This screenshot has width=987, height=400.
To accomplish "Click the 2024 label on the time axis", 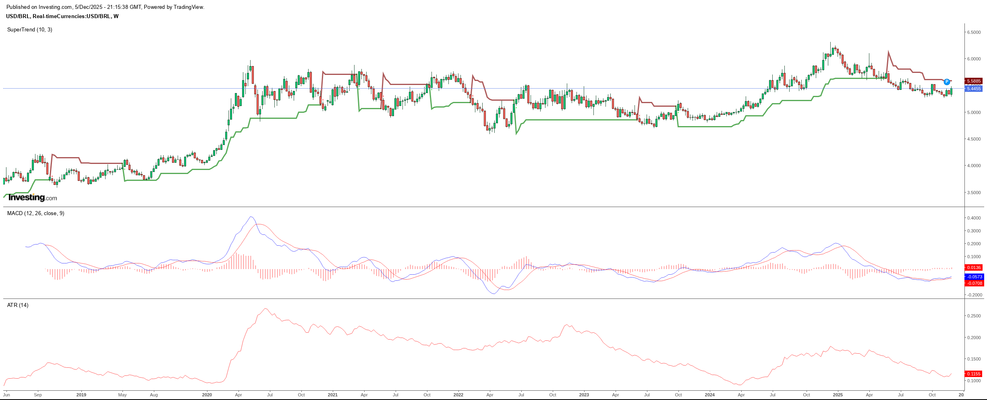I will 709,395.
